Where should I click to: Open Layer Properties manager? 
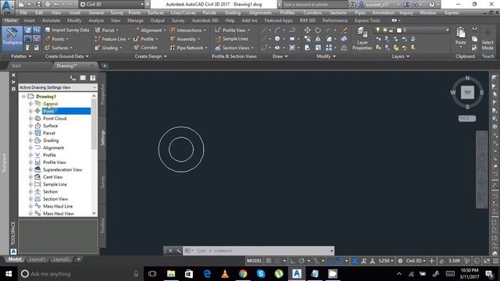362,38
